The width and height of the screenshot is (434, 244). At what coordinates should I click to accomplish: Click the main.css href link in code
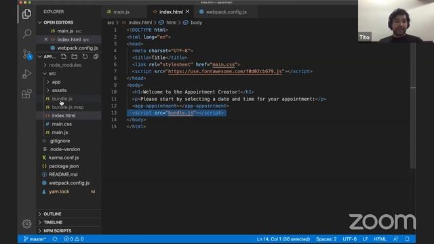click(x=223, y=64)
